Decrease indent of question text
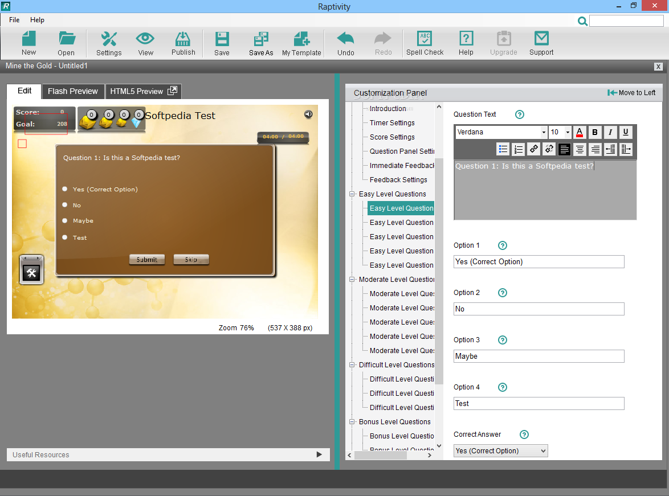Screen dimensions: 669x496 pos(610,149)
